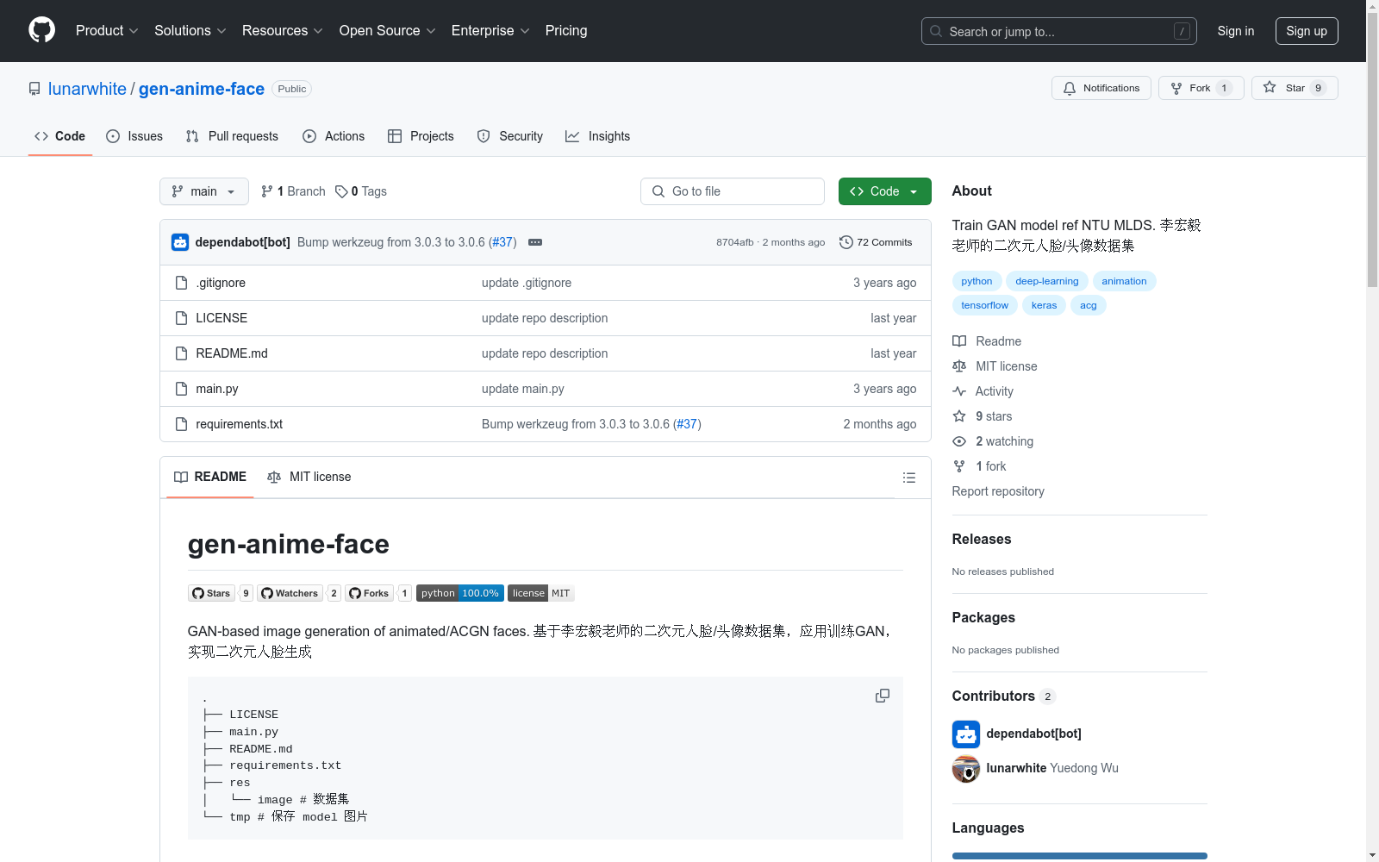This screenshot has height=862, width=1379.
Task: Click the python 100.0% badge
Action: [460, 593]
